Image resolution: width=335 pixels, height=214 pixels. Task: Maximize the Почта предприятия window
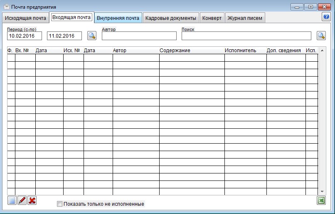(x=310, y=7)
